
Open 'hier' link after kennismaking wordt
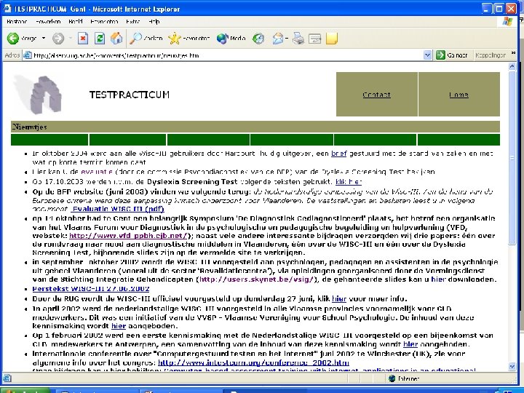coord(119,326)
